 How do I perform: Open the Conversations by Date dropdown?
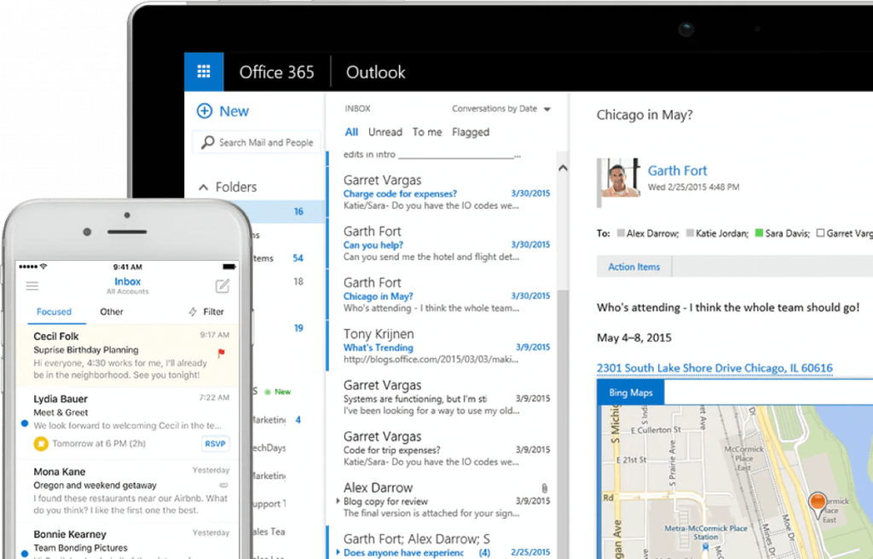(x=501, y=108)
